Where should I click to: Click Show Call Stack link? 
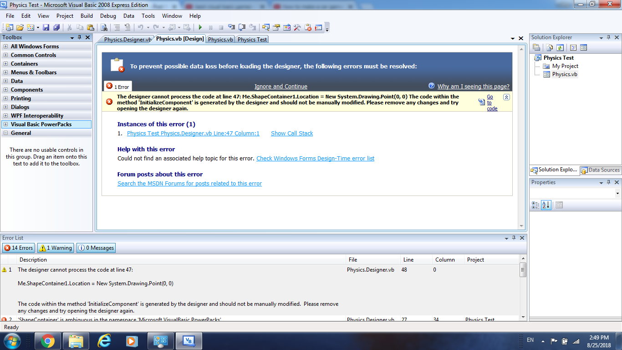coord(292,134)
